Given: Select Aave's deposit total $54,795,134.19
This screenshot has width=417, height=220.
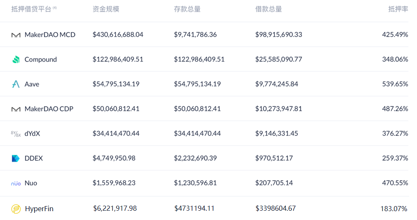Looking at the screenshot, I should click(197, 84).
